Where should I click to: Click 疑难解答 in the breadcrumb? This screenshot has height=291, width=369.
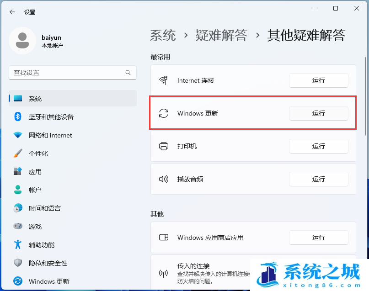(221, 36)
